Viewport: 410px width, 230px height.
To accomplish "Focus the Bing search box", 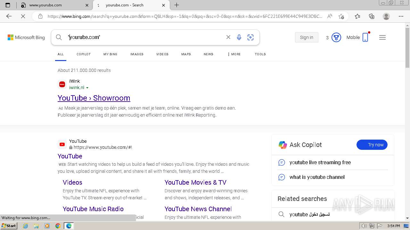I will point(144,37).
